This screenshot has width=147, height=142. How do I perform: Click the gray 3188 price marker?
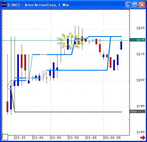point(138,111)
